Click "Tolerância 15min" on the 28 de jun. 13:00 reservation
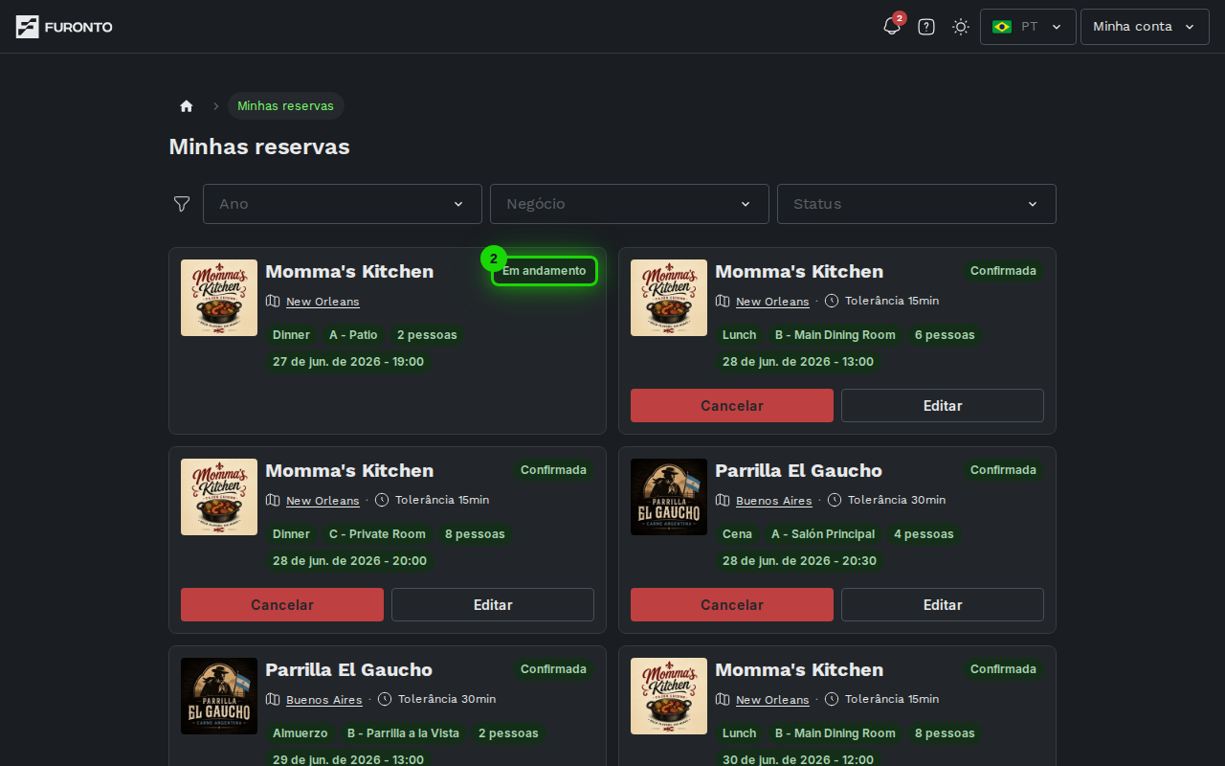Image resolution: width=1225 pixels, height=766 pixels. (892, 301)
